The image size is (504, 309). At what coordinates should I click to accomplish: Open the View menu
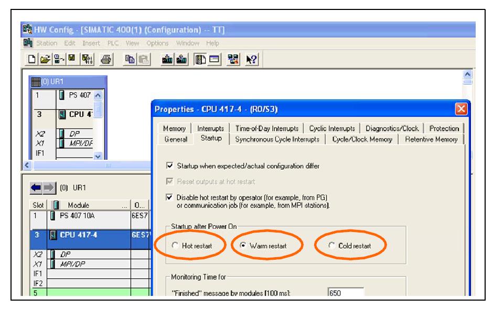tap(132, 43)
